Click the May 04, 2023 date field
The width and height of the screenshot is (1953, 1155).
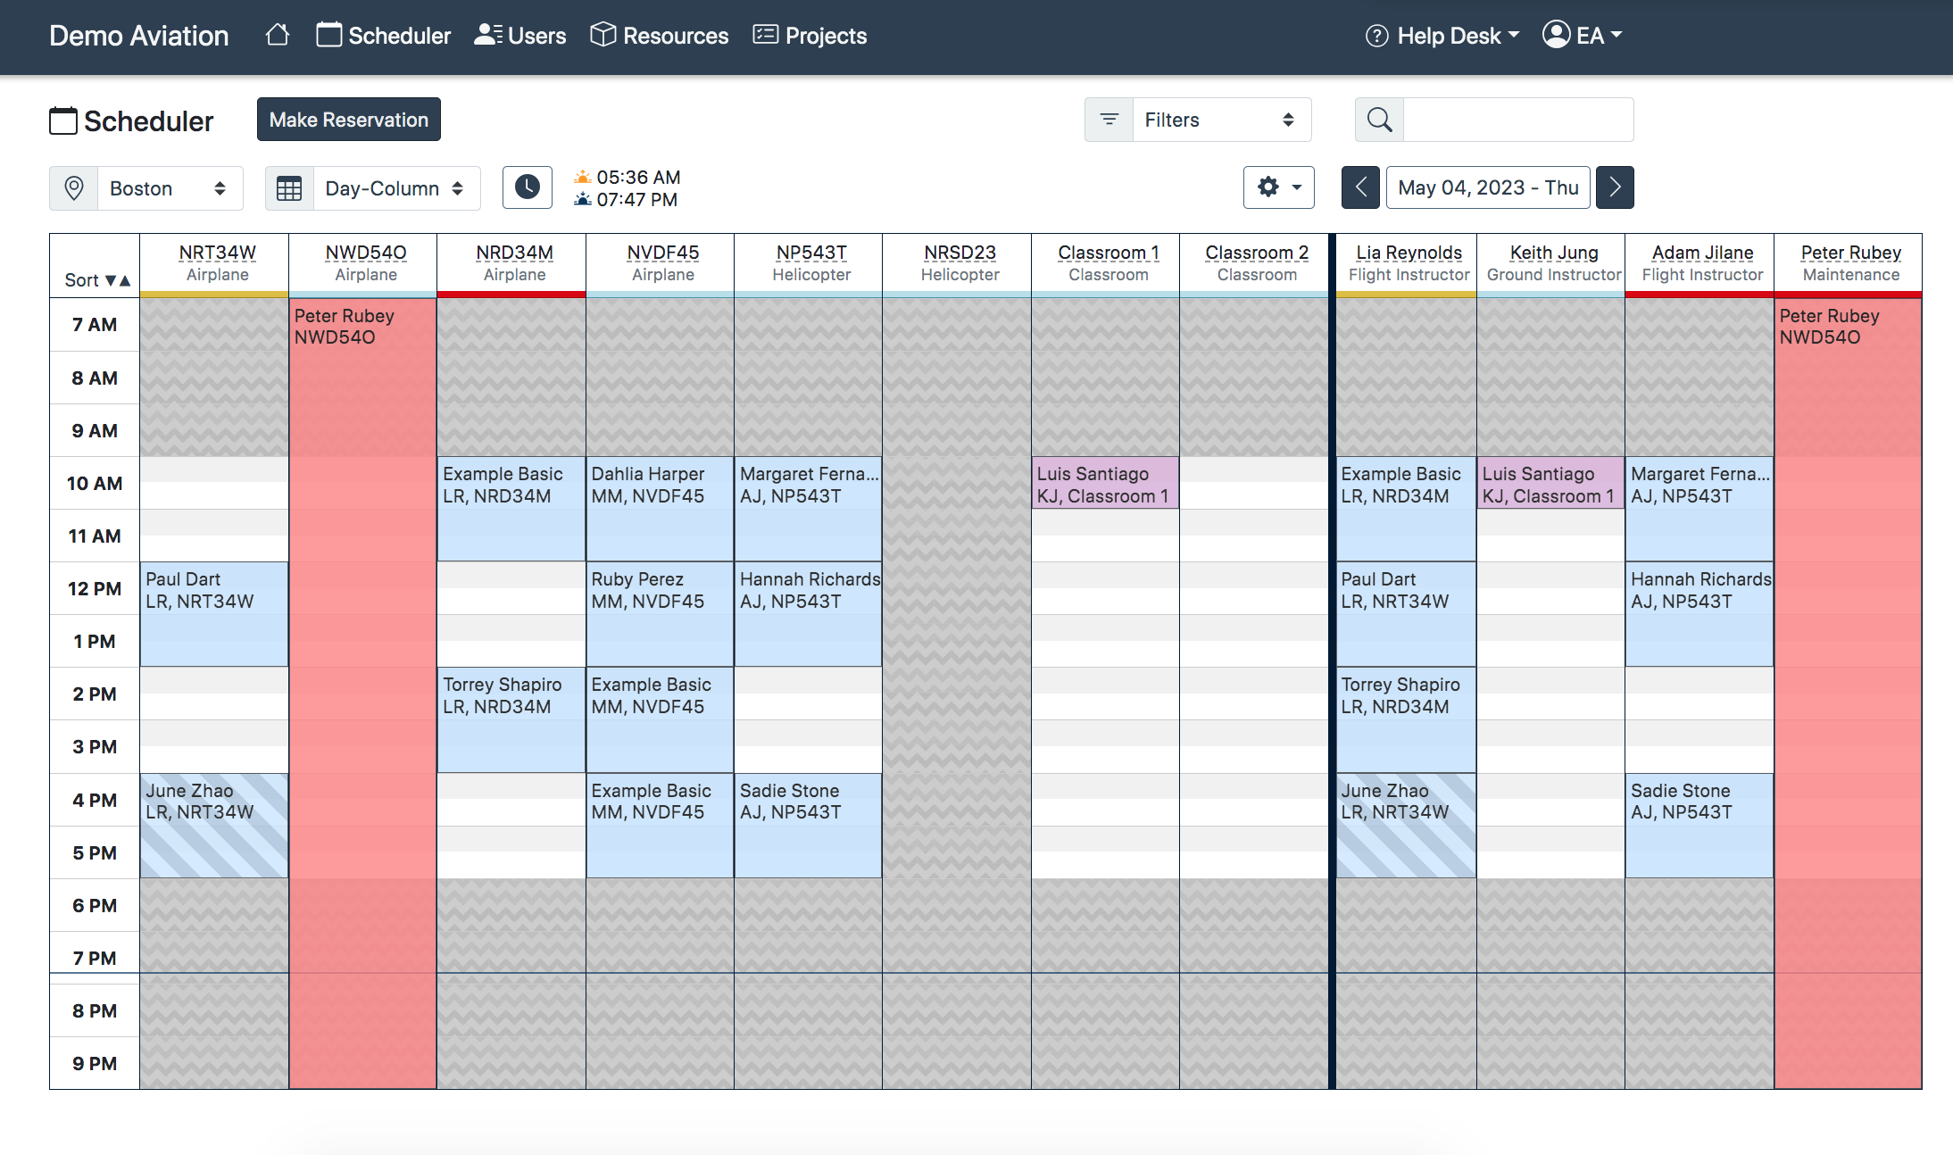[x=1487, y=187]
